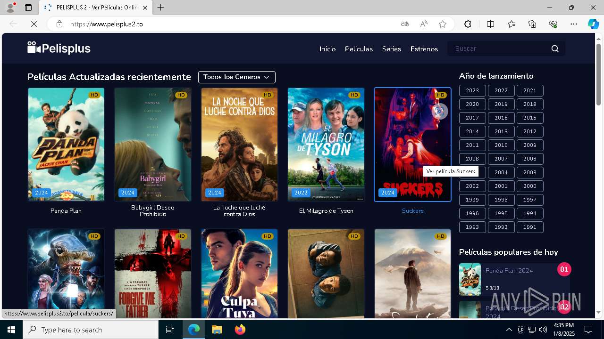The image size is (604, 339).
Task: Stop loading the page
Action: (x=34, y=24)
